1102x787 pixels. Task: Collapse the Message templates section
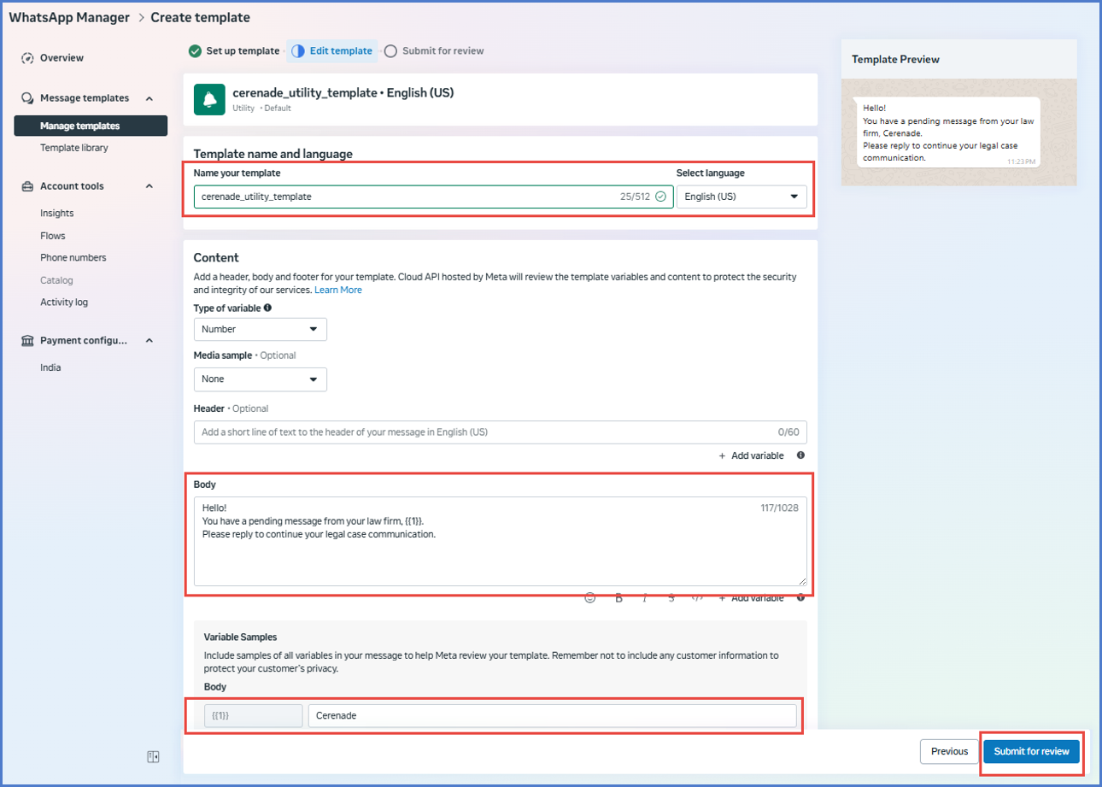[x=149, y=98]
